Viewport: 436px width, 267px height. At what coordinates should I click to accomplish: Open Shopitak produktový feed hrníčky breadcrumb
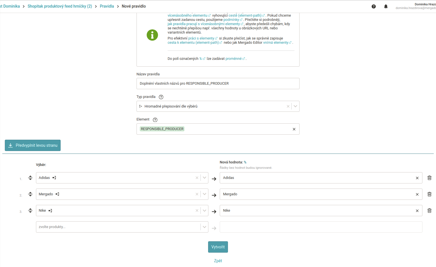[x=60, y=6]
